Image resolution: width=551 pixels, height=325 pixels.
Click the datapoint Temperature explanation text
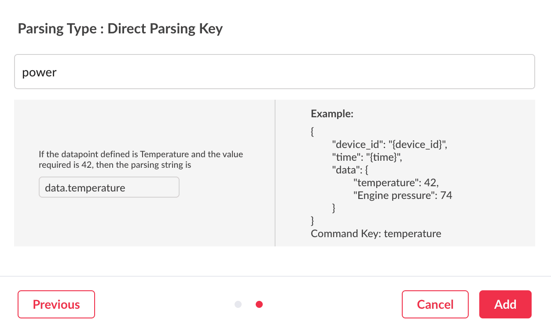pos(141,160)
